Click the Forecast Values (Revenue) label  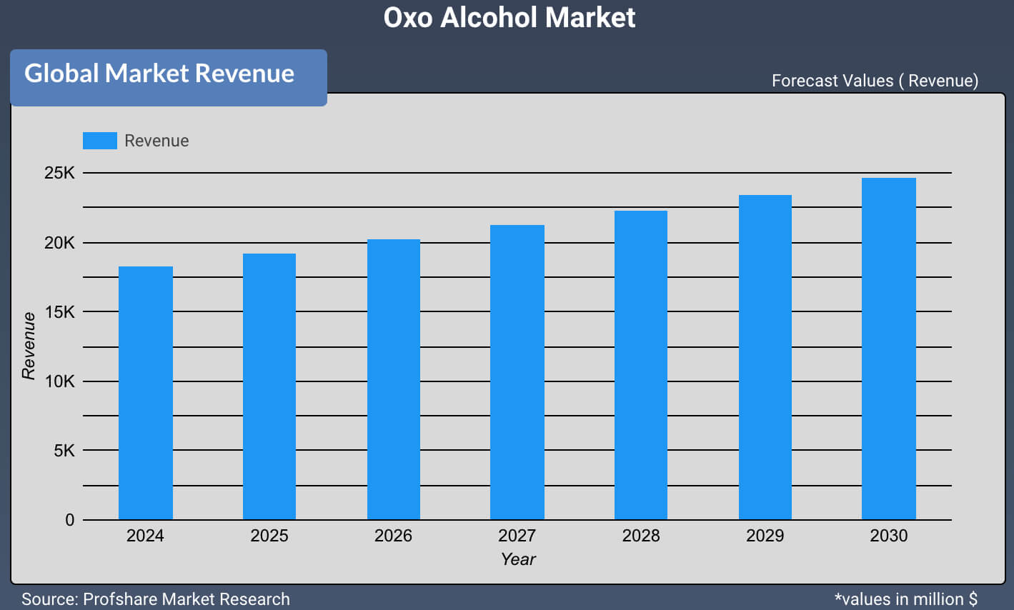coord(875,81)
